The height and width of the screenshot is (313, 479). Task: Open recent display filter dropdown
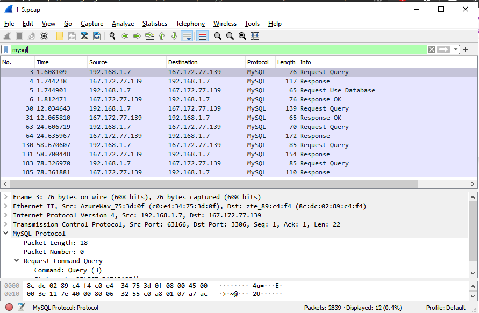pos(456,49)
